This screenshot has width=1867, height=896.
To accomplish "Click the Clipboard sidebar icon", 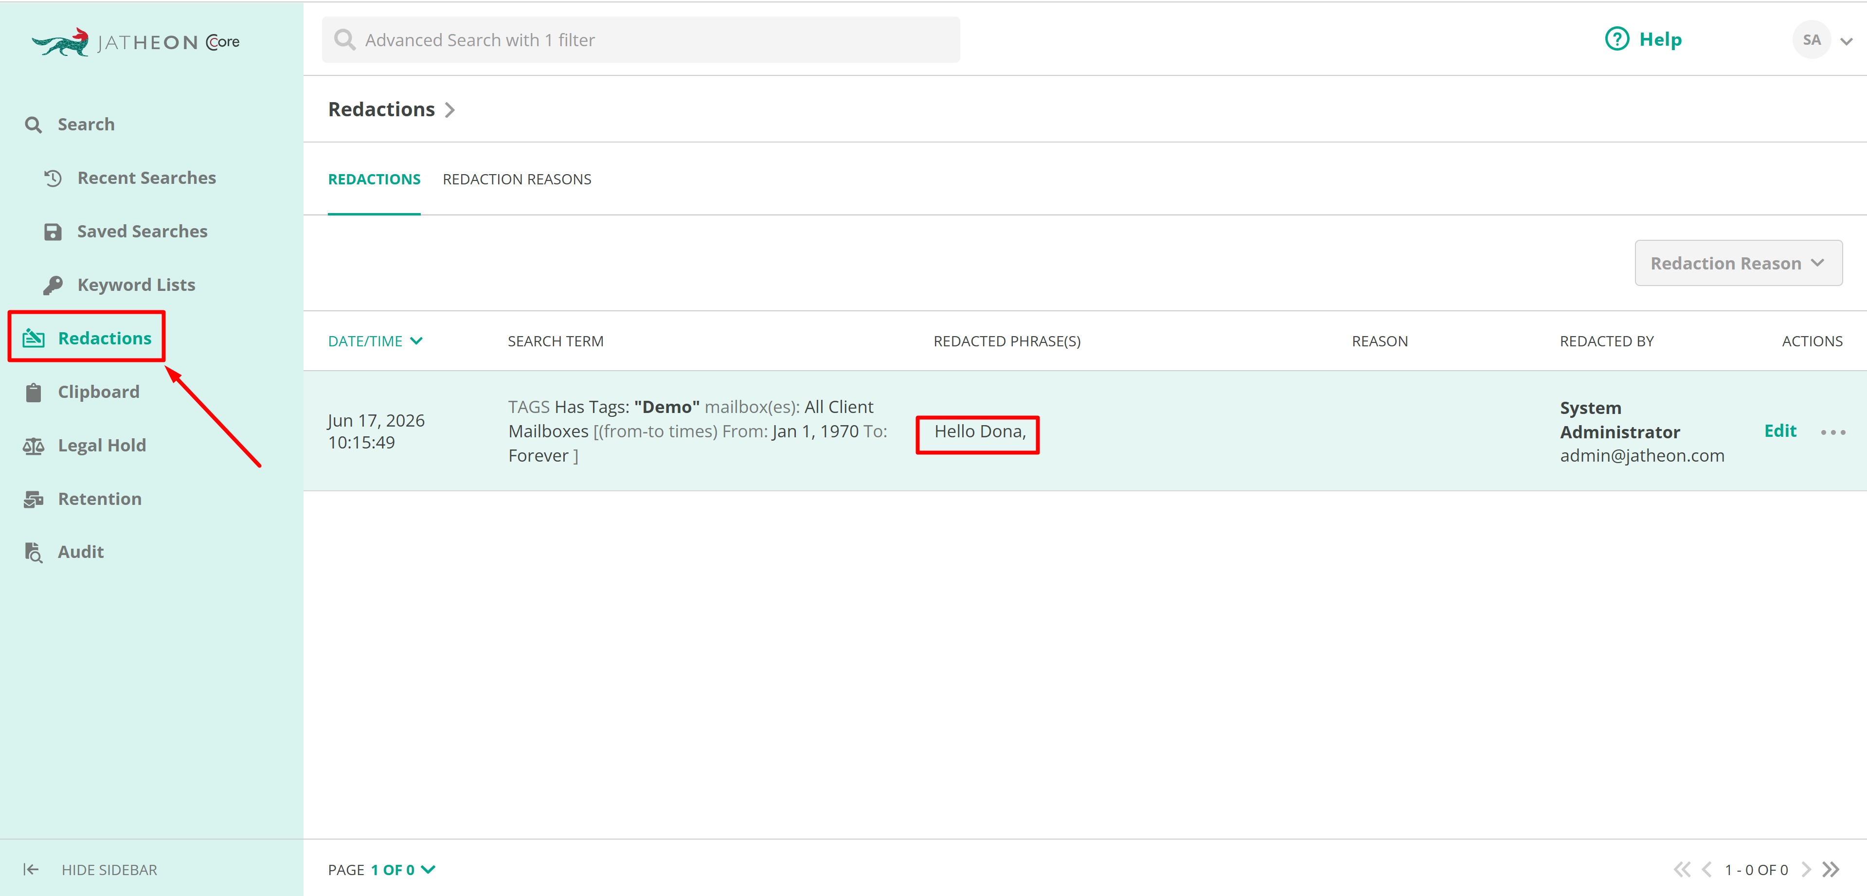I will tap(34, 392).
